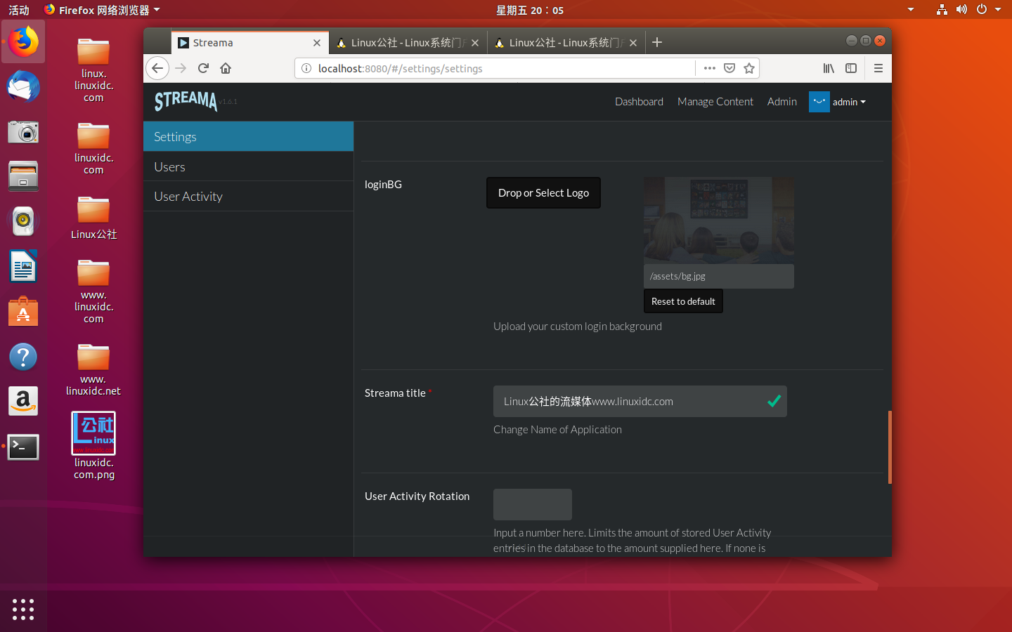Open page actions three-dot menu
Image resolution: width=1012 pixels, height=632 pixels.
click(x=710, y=68)
